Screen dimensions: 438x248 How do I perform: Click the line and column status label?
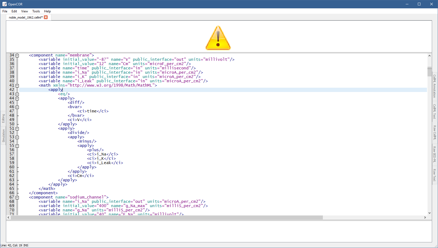[11, 245]
